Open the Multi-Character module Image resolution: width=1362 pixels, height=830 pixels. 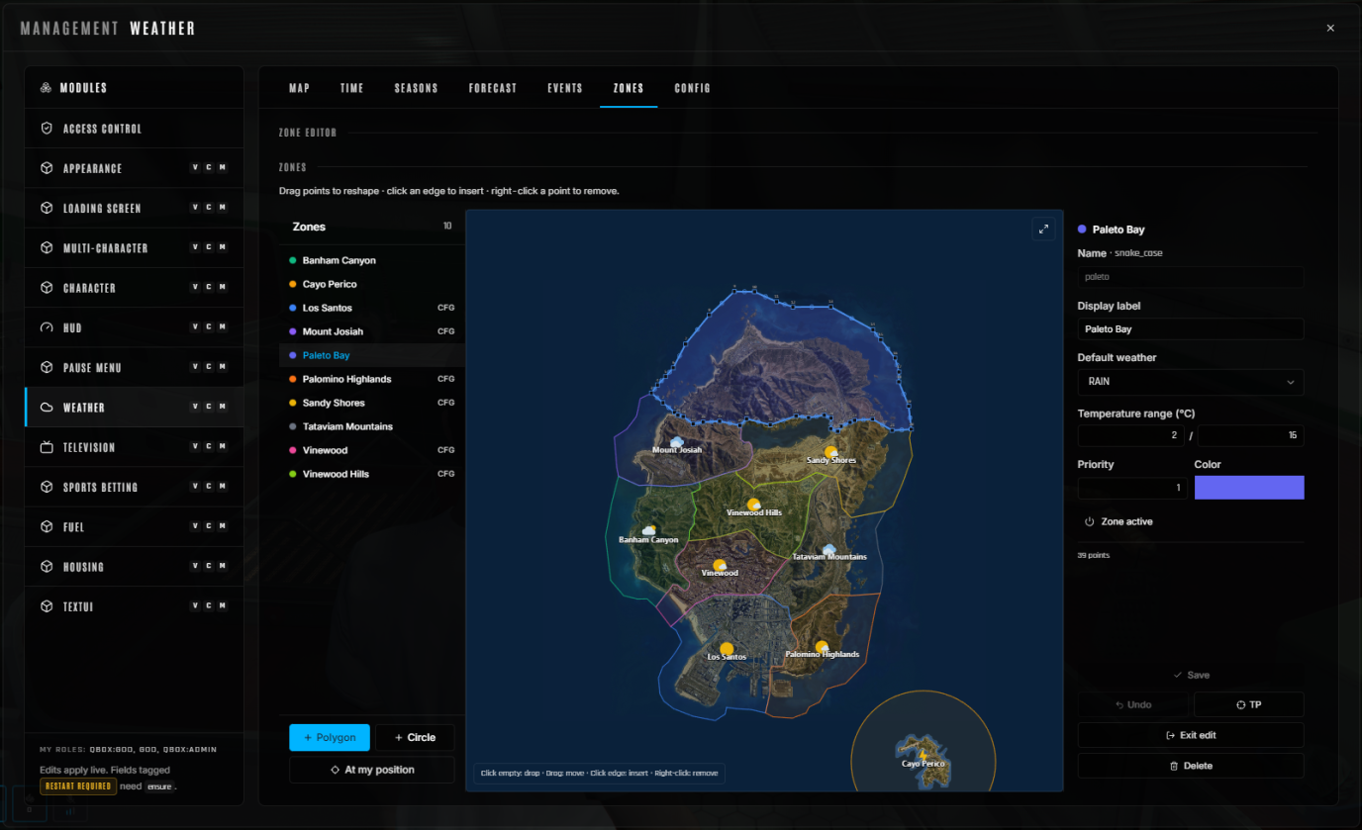tap(134, 247)
